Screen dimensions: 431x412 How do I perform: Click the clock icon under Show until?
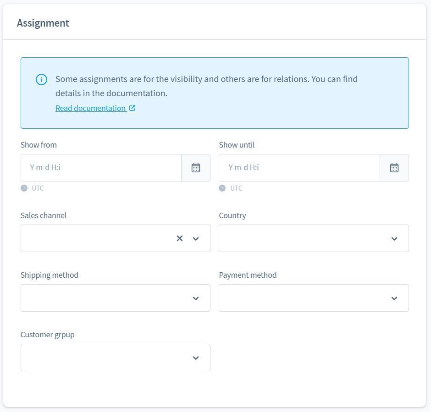pyautogui.click(x=222, y=188)
